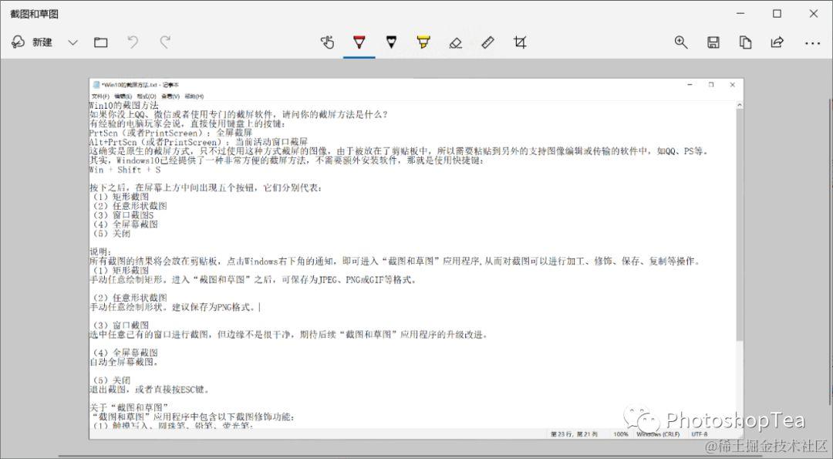Save the snip with floppy icon

click(713, 42)
